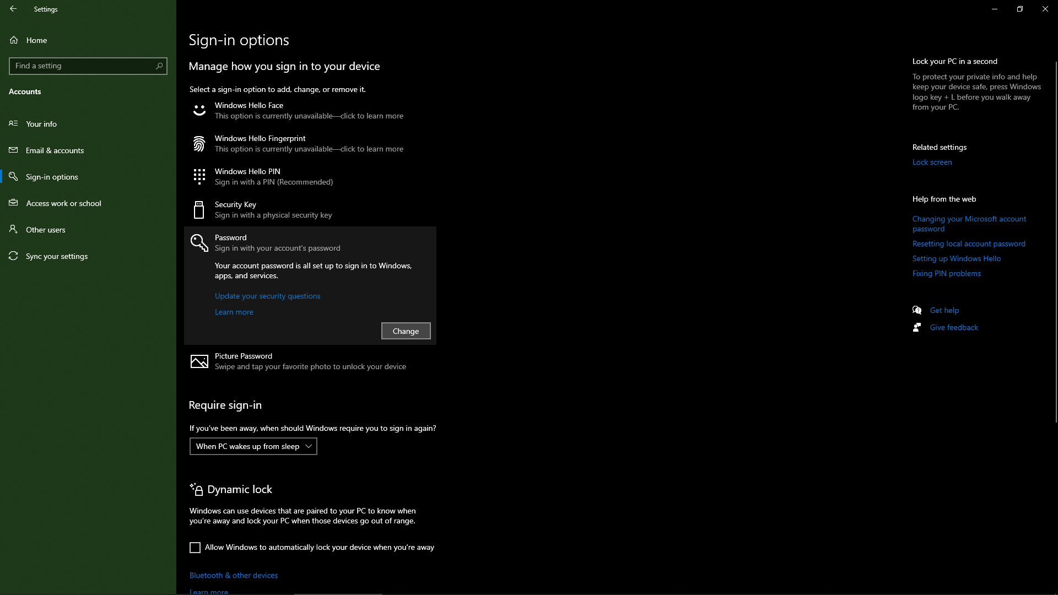Click the Windows Hello Face smiley icon
This screenshot has width=1058, height=595.
pyautogui.click(x=199, y=110)
